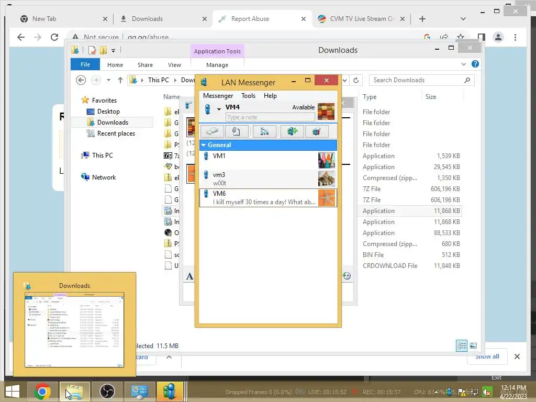The image size is (536, 402).
Task: Select This PC in navigation pane
Action: (102, 155)
